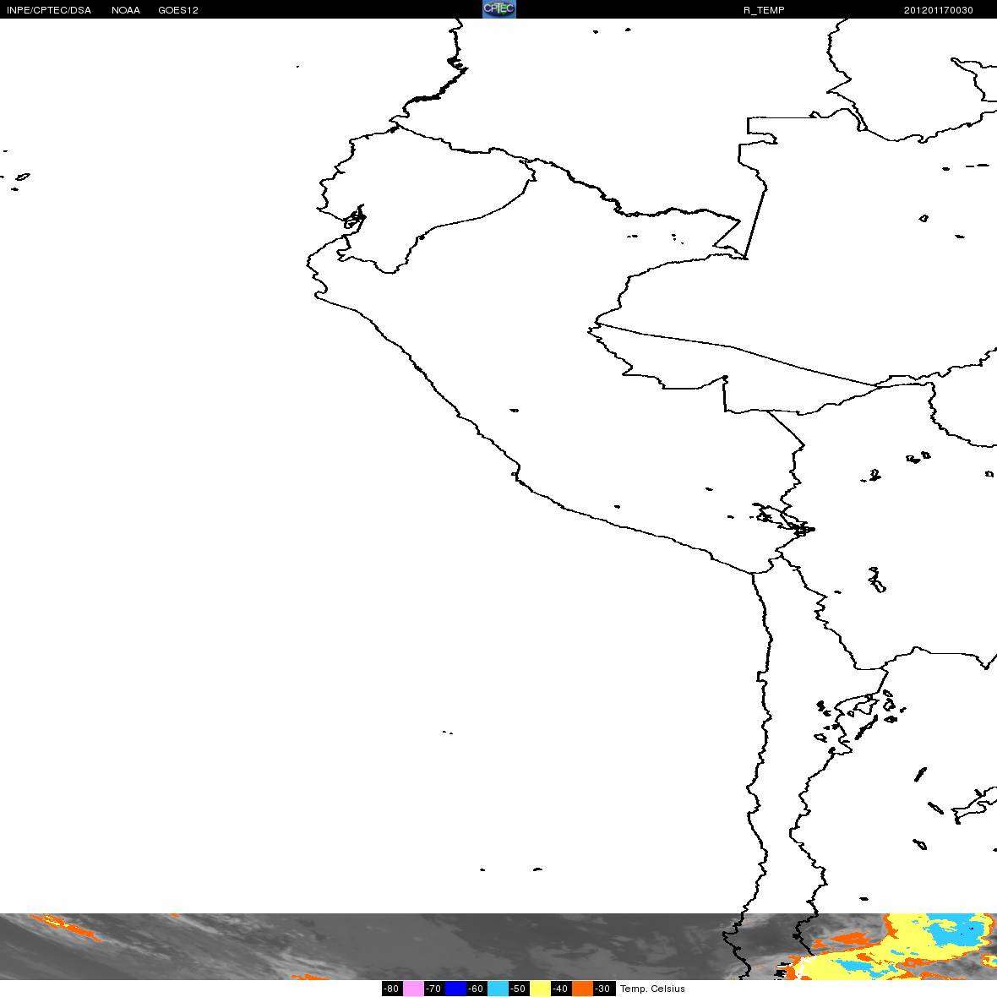
Task: Select the R_TEMP product label
Action: pyautogui.click(x=764, y=10)
